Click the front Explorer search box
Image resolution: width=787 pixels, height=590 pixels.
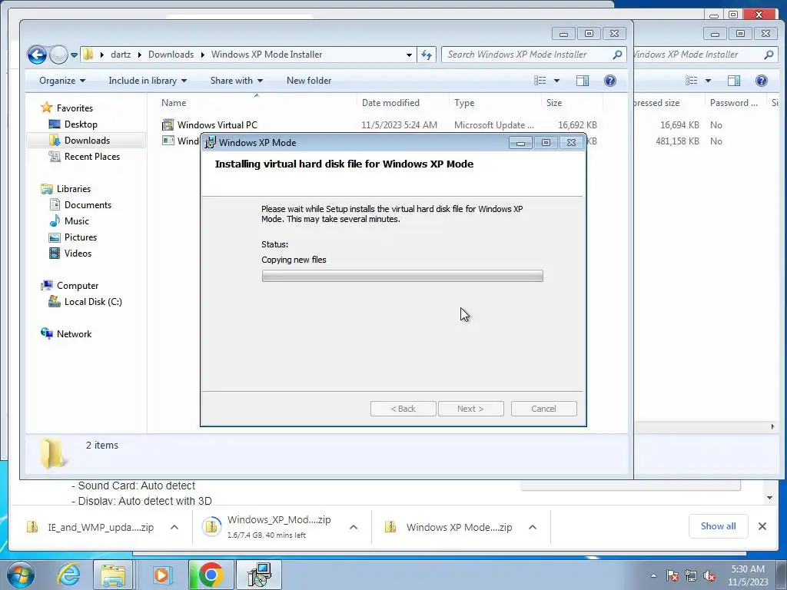pos(534,55)
